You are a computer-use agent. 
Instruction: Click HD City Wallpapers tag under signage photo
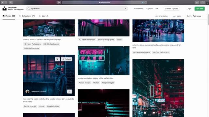point(51,44)
